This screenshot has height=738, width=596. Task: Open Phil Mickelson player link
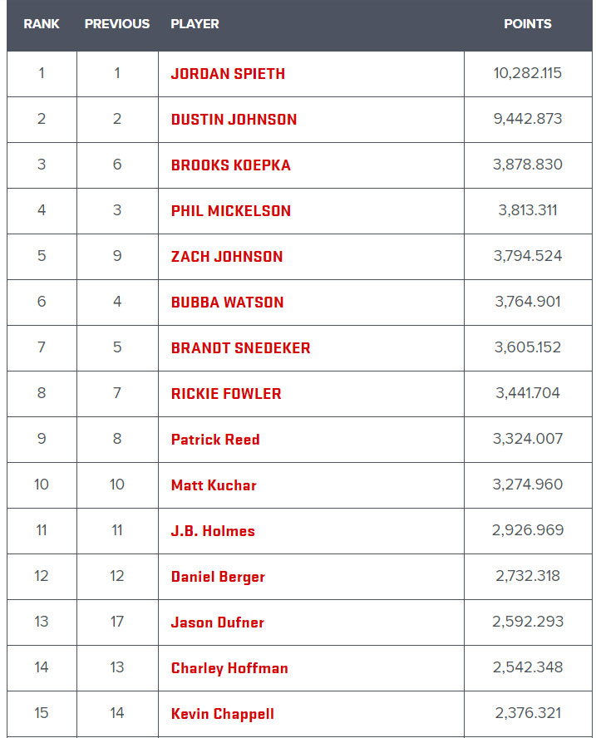coord(231,211)
